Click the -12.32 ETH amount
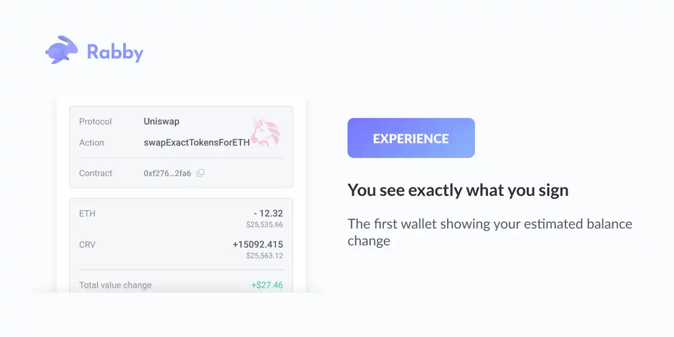Screen dimensions: 674x337 click(x=268, y=213)
